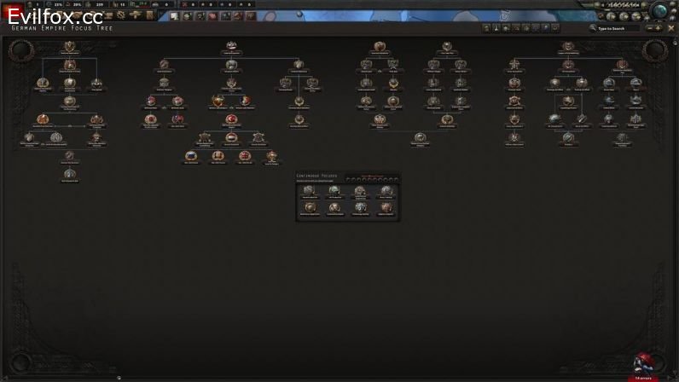Viewport: 679px width, 382px height.
Task: Zoom out the focus tree with minus button
Action: [x=650, y=28]
